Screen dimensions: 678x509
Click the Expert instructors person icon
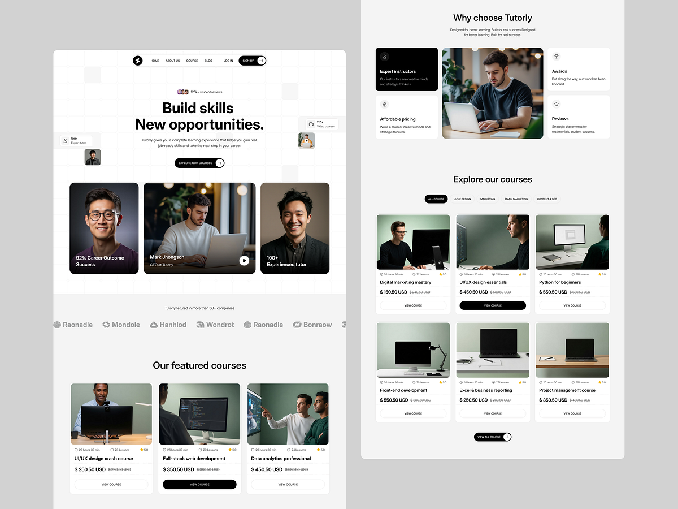point(384,57)
